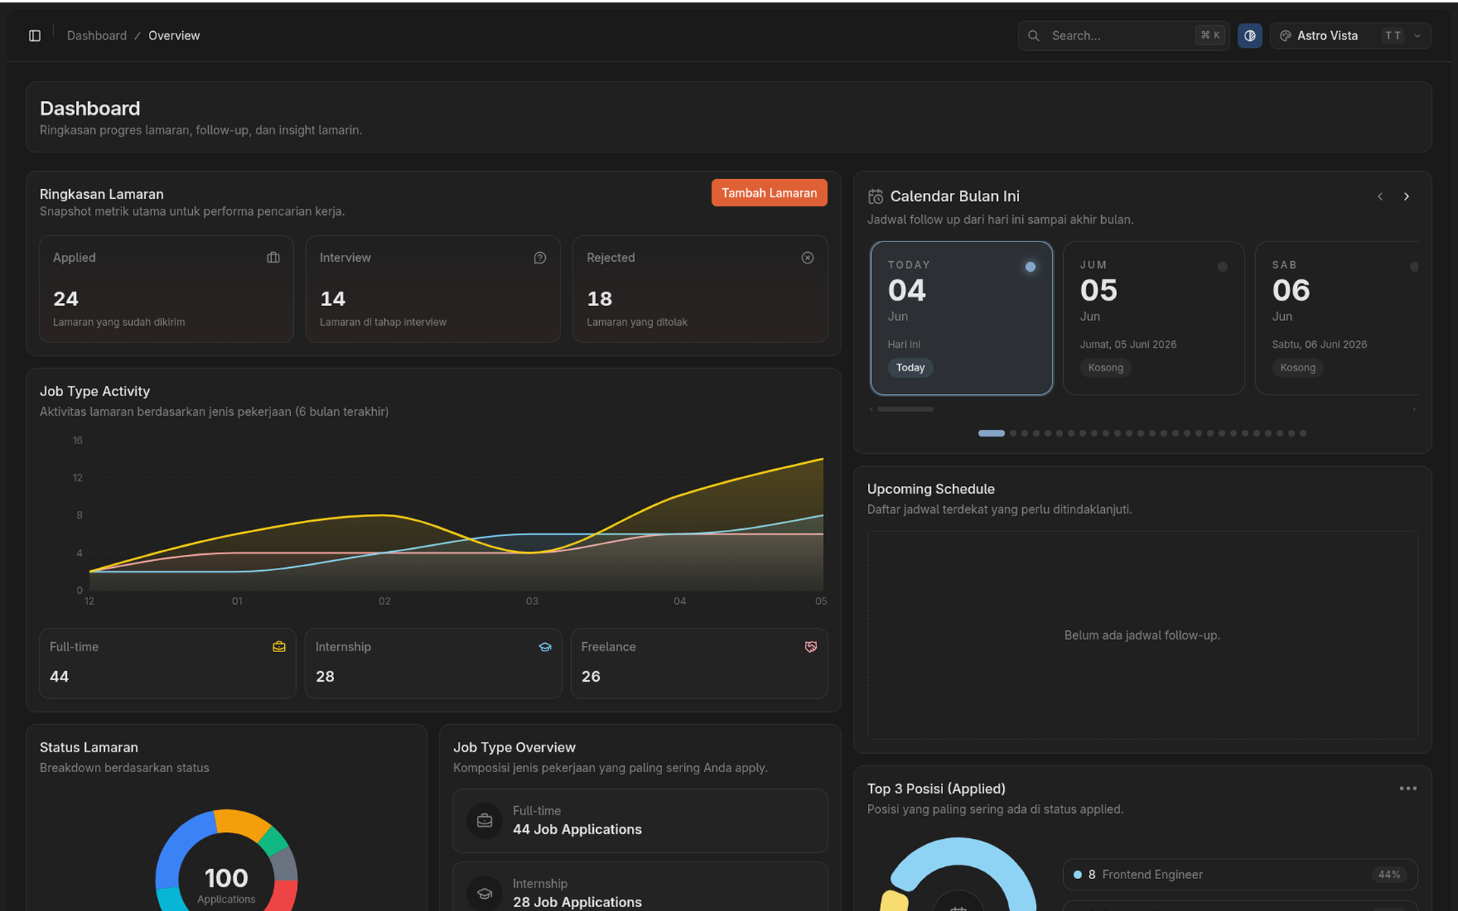Click the green segment of status donut chart
The height and width of the screenshot is (911, 1458).
[x=273, y=842]
